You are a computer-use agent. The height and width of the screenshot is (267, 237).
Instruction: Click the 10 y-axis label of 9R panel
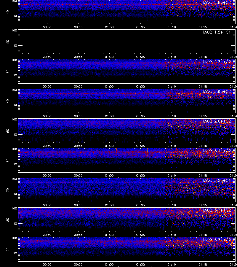pyautogui.click(x=15, y=253)
